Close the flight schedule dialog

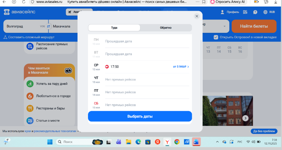click(197, 16)
